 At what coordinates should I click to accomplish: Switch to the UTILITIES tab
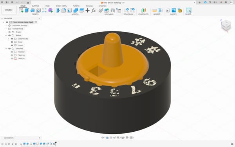[103, 6]
